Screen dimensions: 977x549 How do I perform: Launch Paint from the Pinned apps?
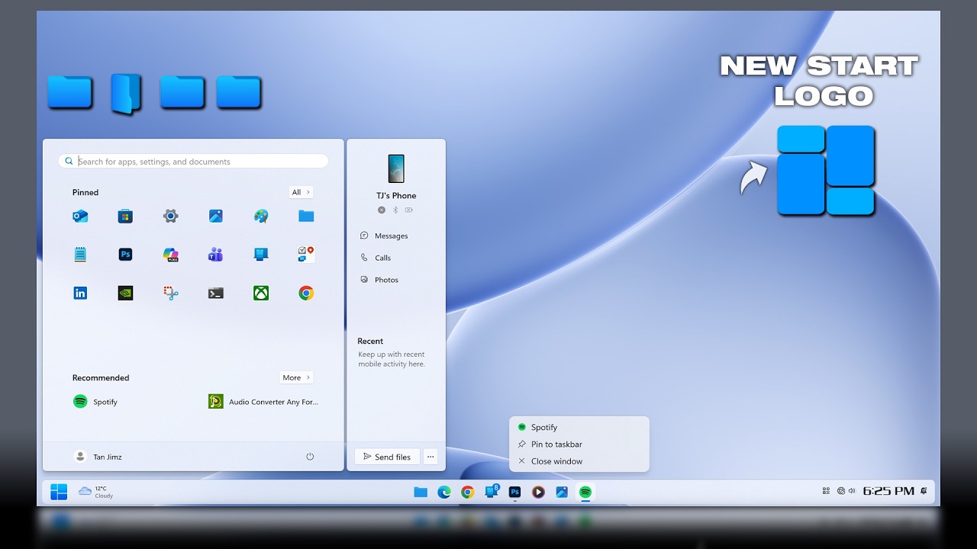261,217
